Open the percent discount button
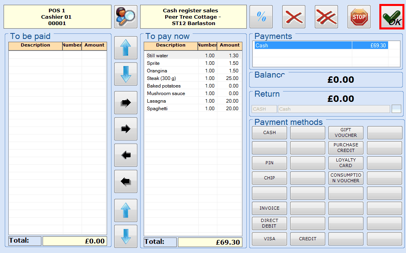Viewport: 406px width, 253px height. pyautogui.click(x=261, y=17)
